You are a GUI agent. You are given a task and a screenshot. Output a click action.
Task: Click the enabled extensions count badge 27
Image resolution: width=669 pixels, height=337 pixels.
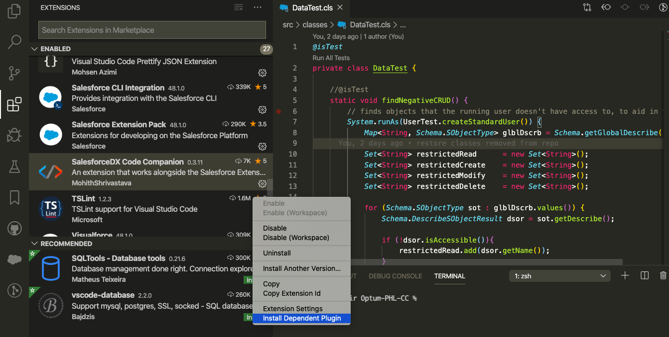click(267, 49)
